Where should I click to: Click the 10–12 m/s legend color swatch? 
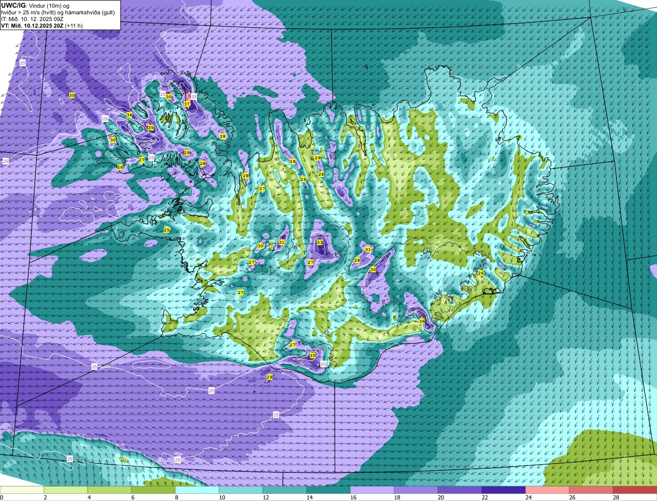coord(241,490)
